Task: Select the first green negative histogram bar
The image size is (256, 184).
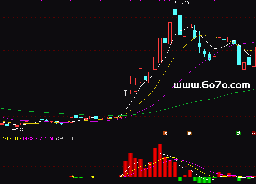Action: 180,179
